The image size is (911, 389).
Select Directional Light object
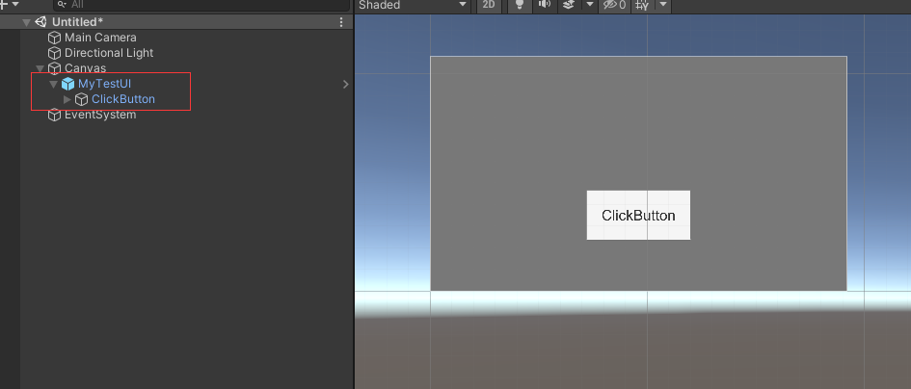[x=109, y=53]
